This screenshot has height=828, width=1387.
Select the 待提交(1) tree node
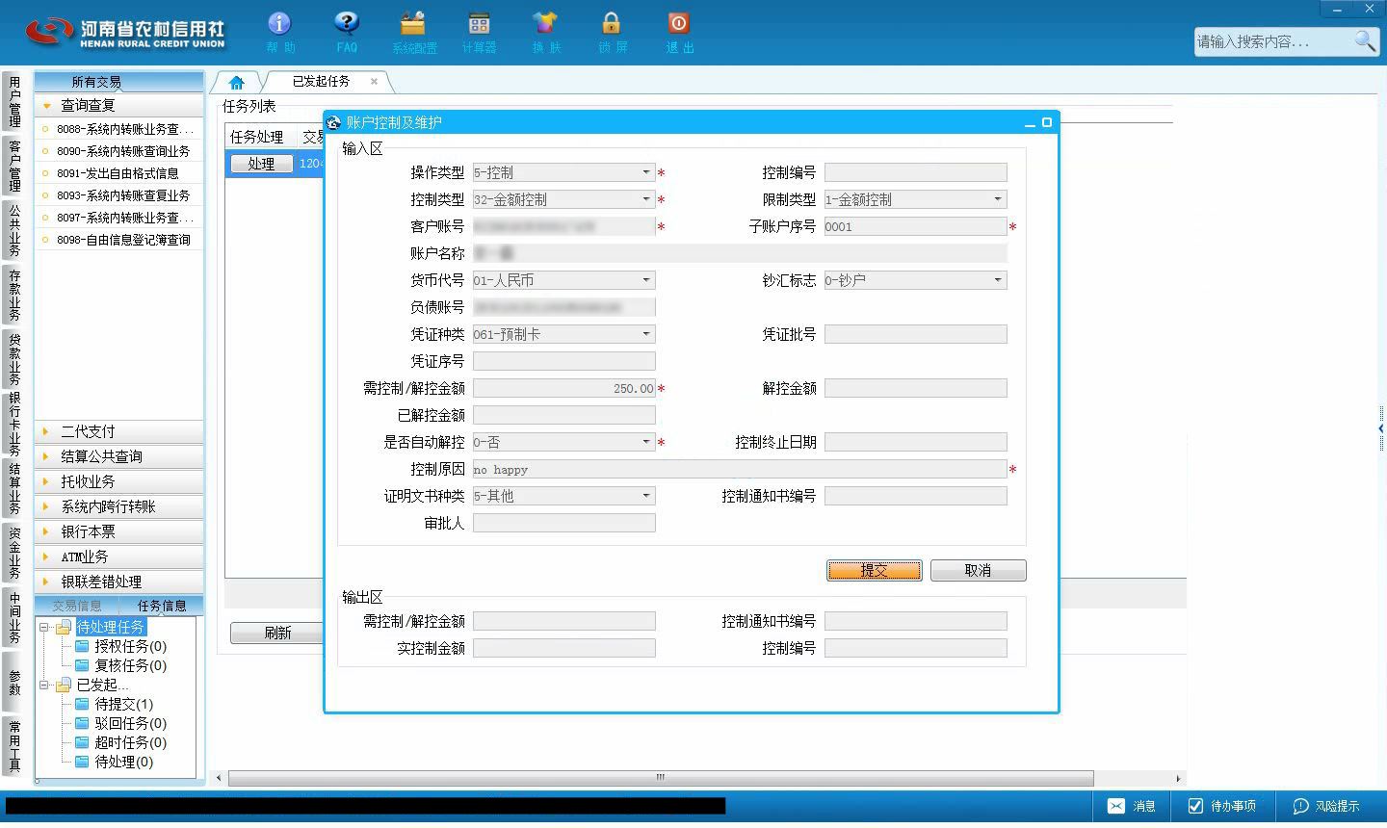[x=123, y=704]
